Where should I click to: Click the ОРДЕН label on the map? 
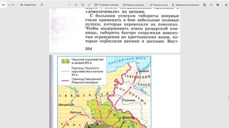pos(144,85)
